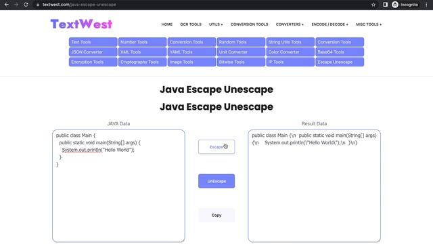
Task: Expand the UTILS dropdown menu
Action: pos(216,24)
